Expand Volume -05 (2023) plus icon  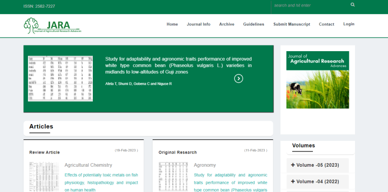(x=293, y=165)
